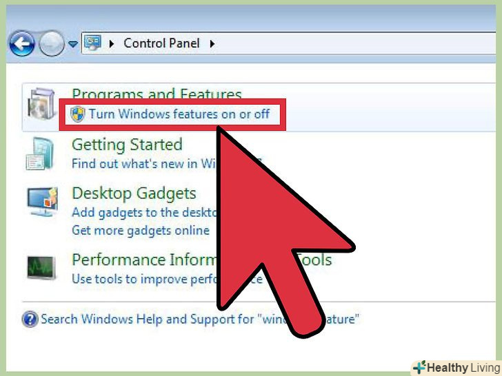
Task: Click the Desktop Gadgets monitor icon
Action: click(x=43, y=202)
